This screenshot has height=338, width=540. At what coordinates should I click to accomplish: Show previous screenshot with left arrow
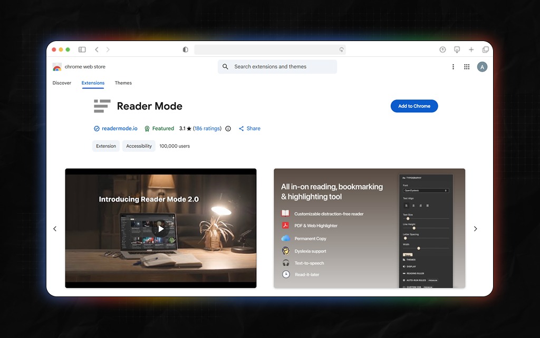coord(55,228)
